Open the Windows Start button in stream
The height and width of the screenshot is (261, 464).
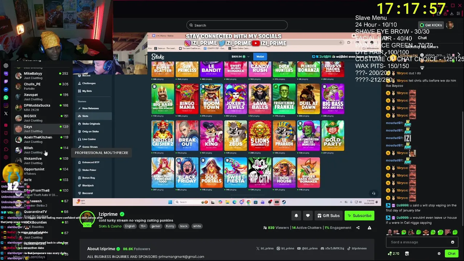[170, 202]
